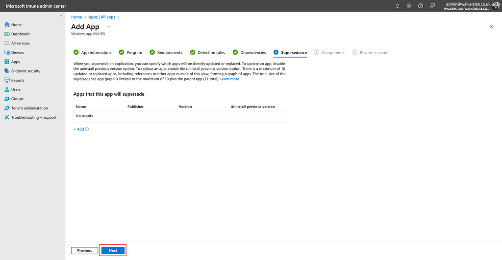Open the settings gear icon

click(409, 6)
